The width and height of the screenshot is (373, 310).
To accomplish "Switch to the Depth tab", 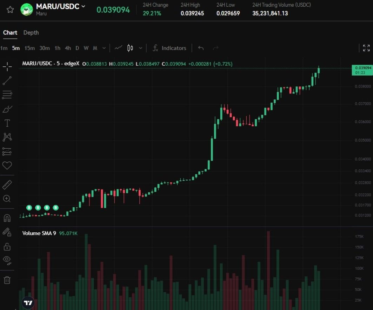I will coord(31,33).
